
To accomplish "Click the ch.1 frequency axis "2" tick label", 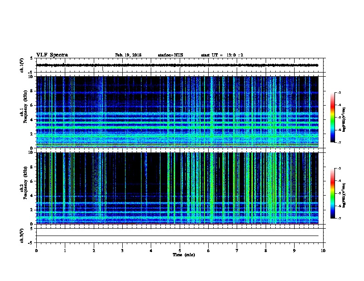I will [32, 134].
